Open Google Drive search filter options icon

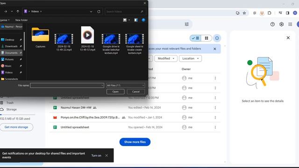(187, 24)
